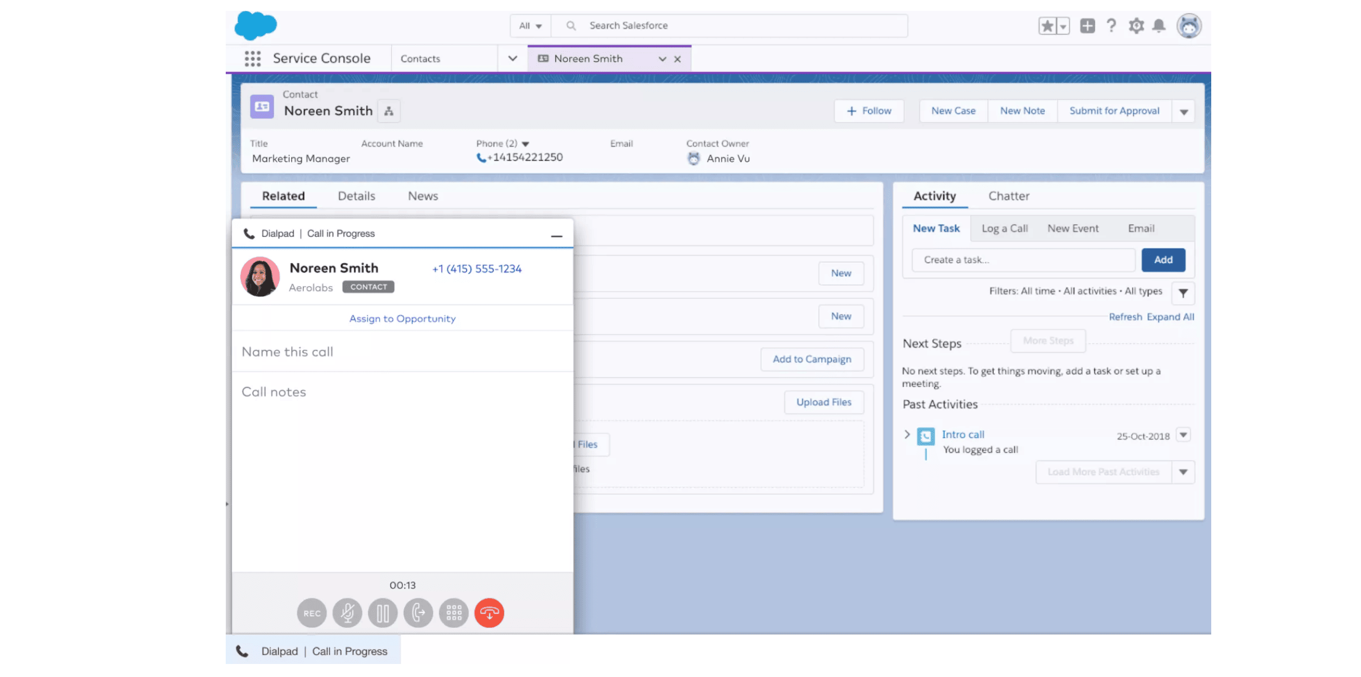Screen dimensions: 1361x677
Task: Click the Create a task field
Action: click(1023, 260)
